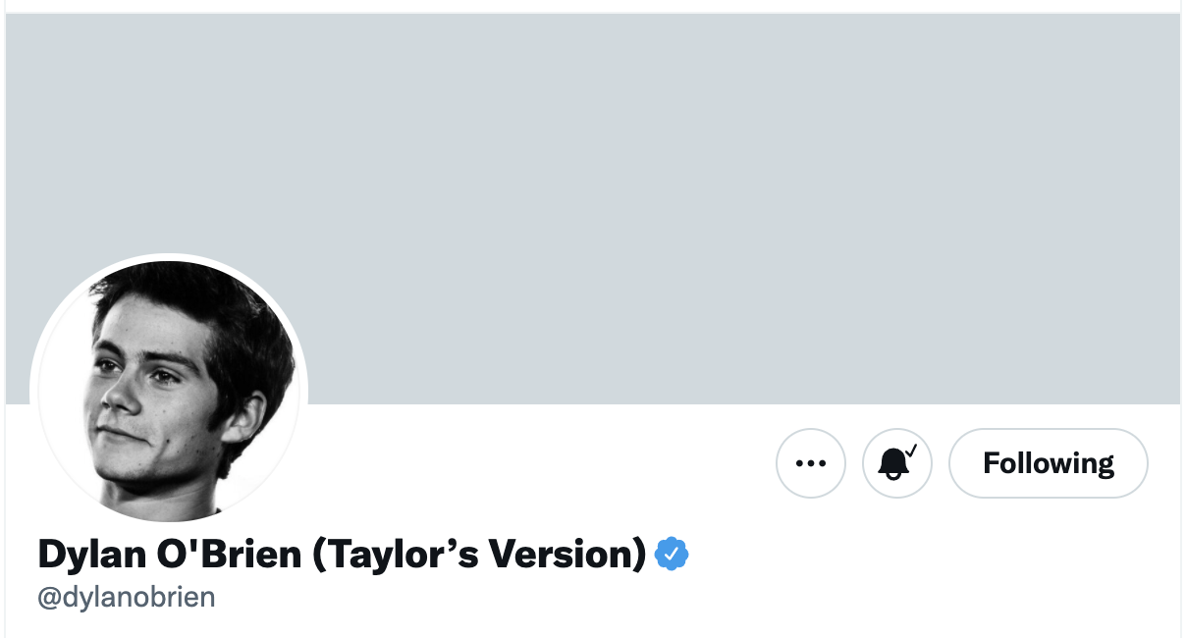
Task: Open profile actions via the dots button
Action: 810,463
